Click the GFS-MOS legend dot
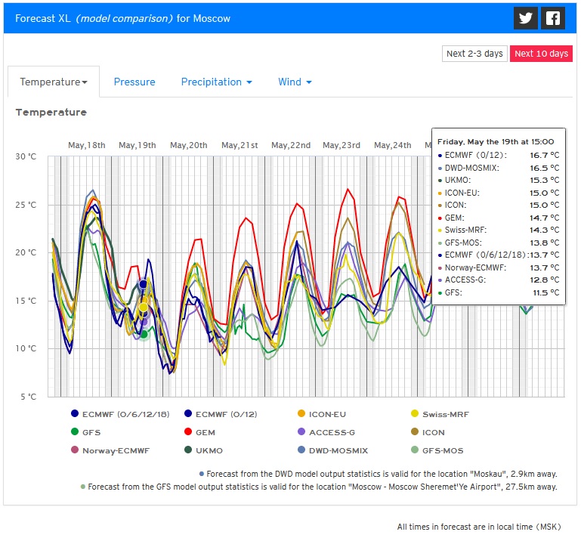The width and height of the screenshot is (581, 541). pos(415,450)
